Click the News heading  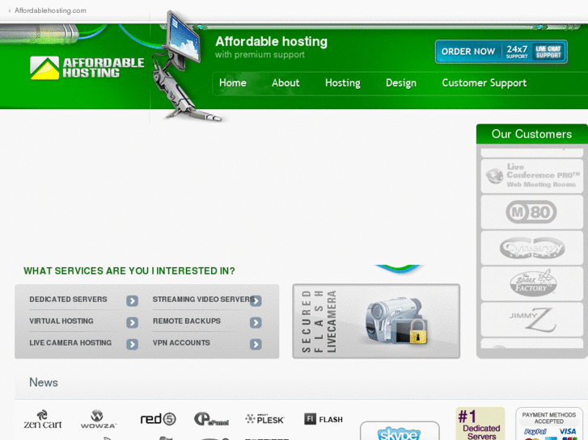[x=44, y=383]
